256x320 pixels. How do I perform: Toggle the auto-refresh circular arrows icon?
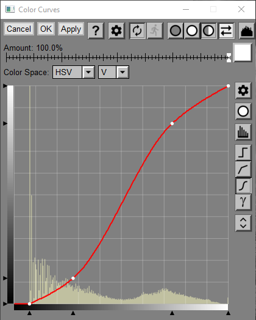click(x=137, y=31)
